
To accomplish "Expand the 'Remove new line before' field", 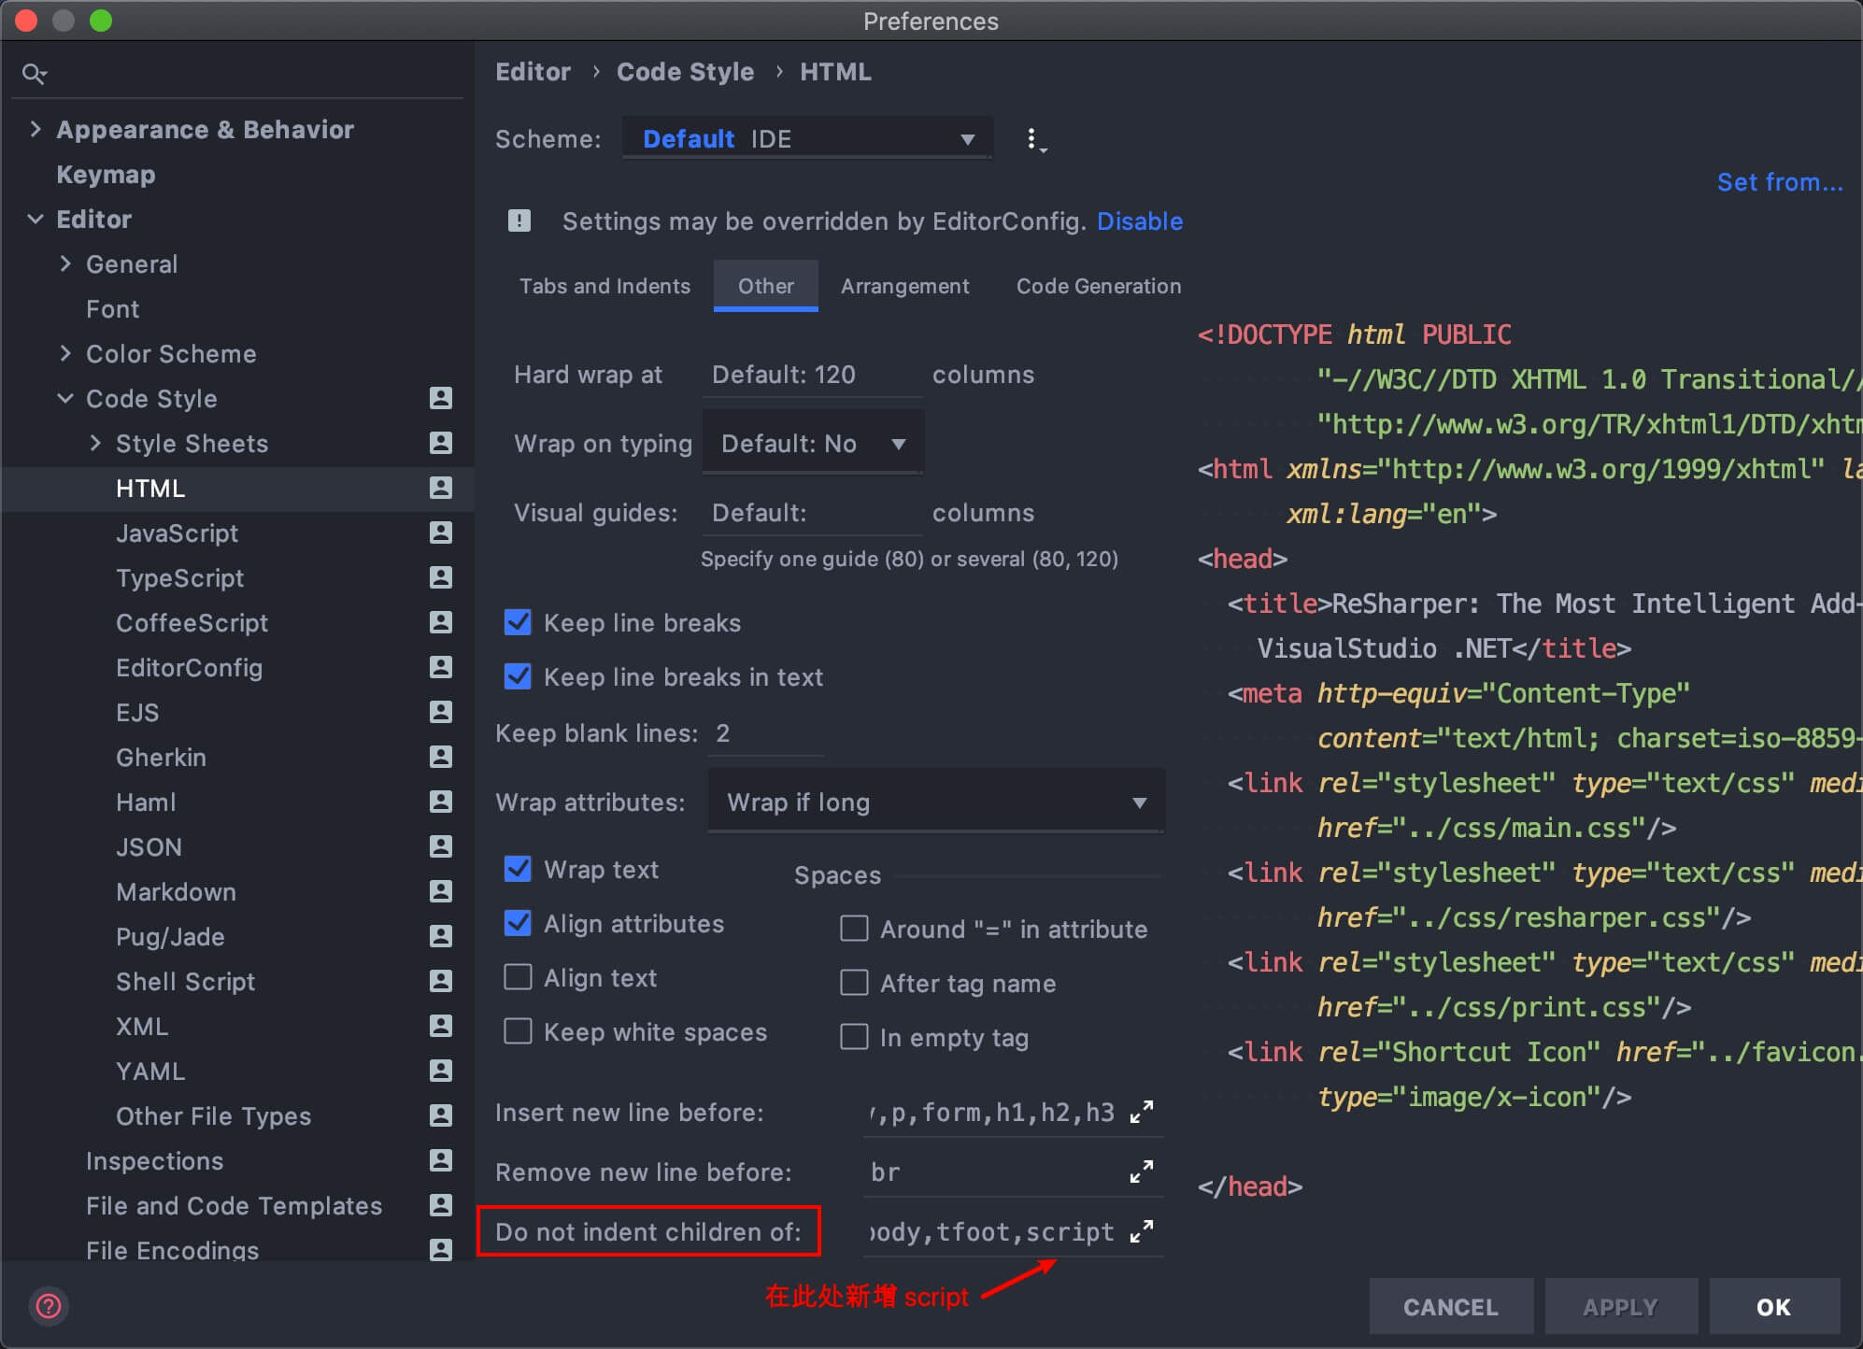I will [x=1141, y=1171].
